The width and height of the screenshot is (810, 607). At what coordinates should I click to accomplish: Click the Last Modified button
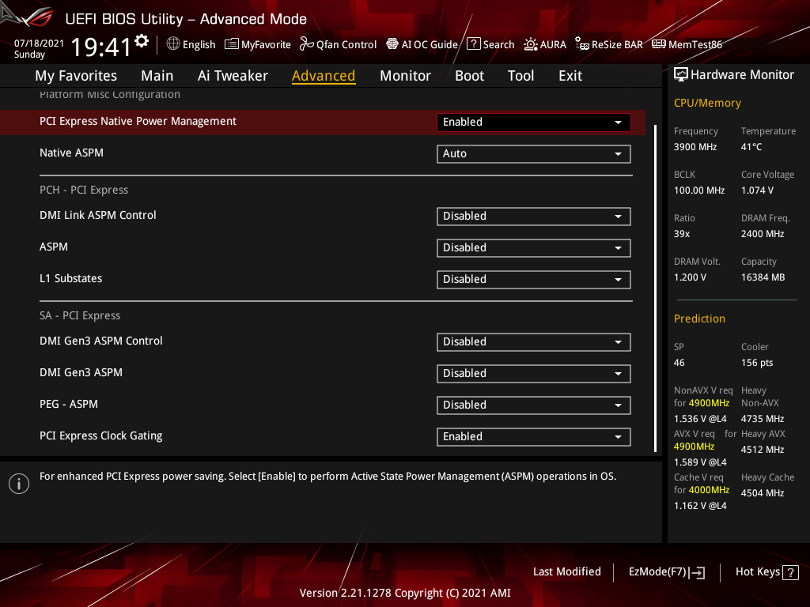(x=566, y=571)
